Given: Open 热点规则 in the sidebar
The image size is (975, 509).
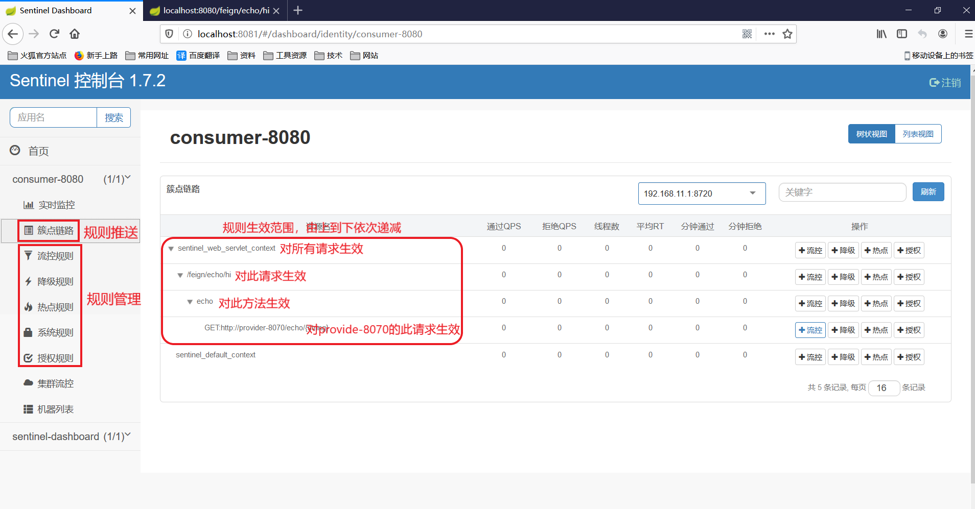Looking at the screenshot, I should click(x=50, y=307).
